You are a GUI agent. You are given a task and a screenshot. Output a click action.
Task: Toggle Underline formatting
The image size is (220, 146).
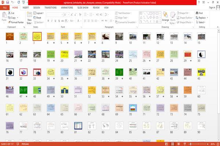tap(55, 21)
